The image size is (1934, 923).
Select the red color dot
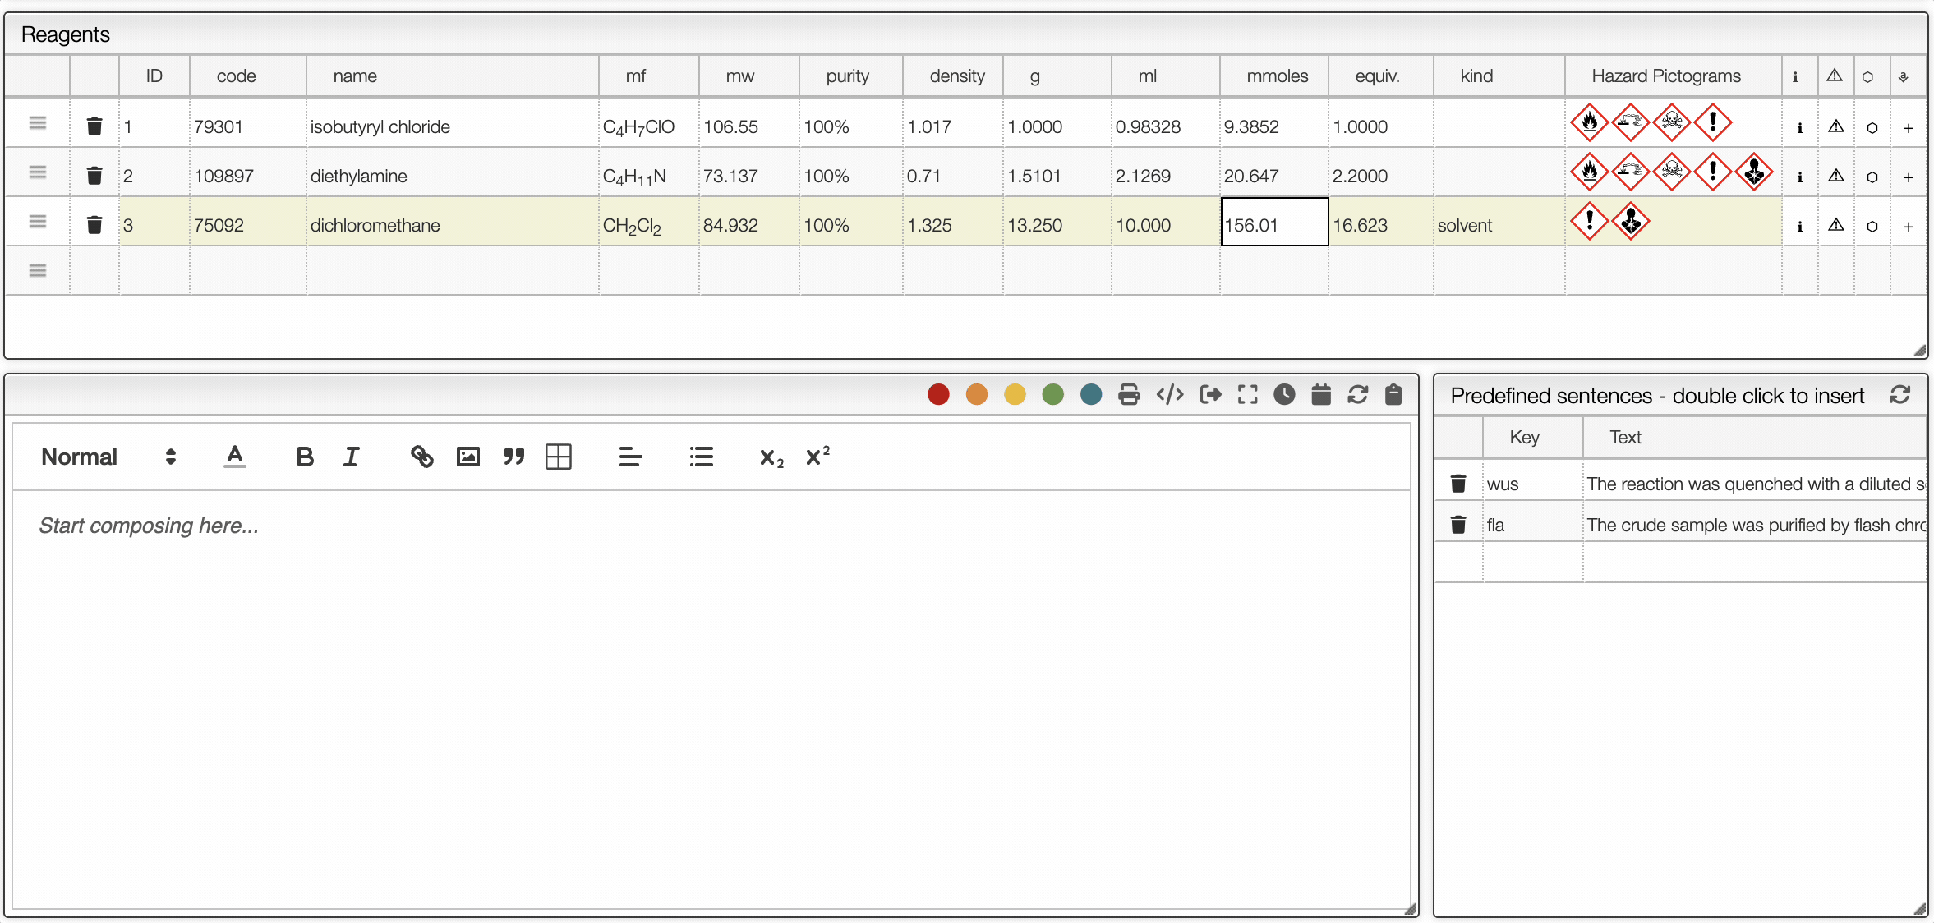(x=938, y=395)
